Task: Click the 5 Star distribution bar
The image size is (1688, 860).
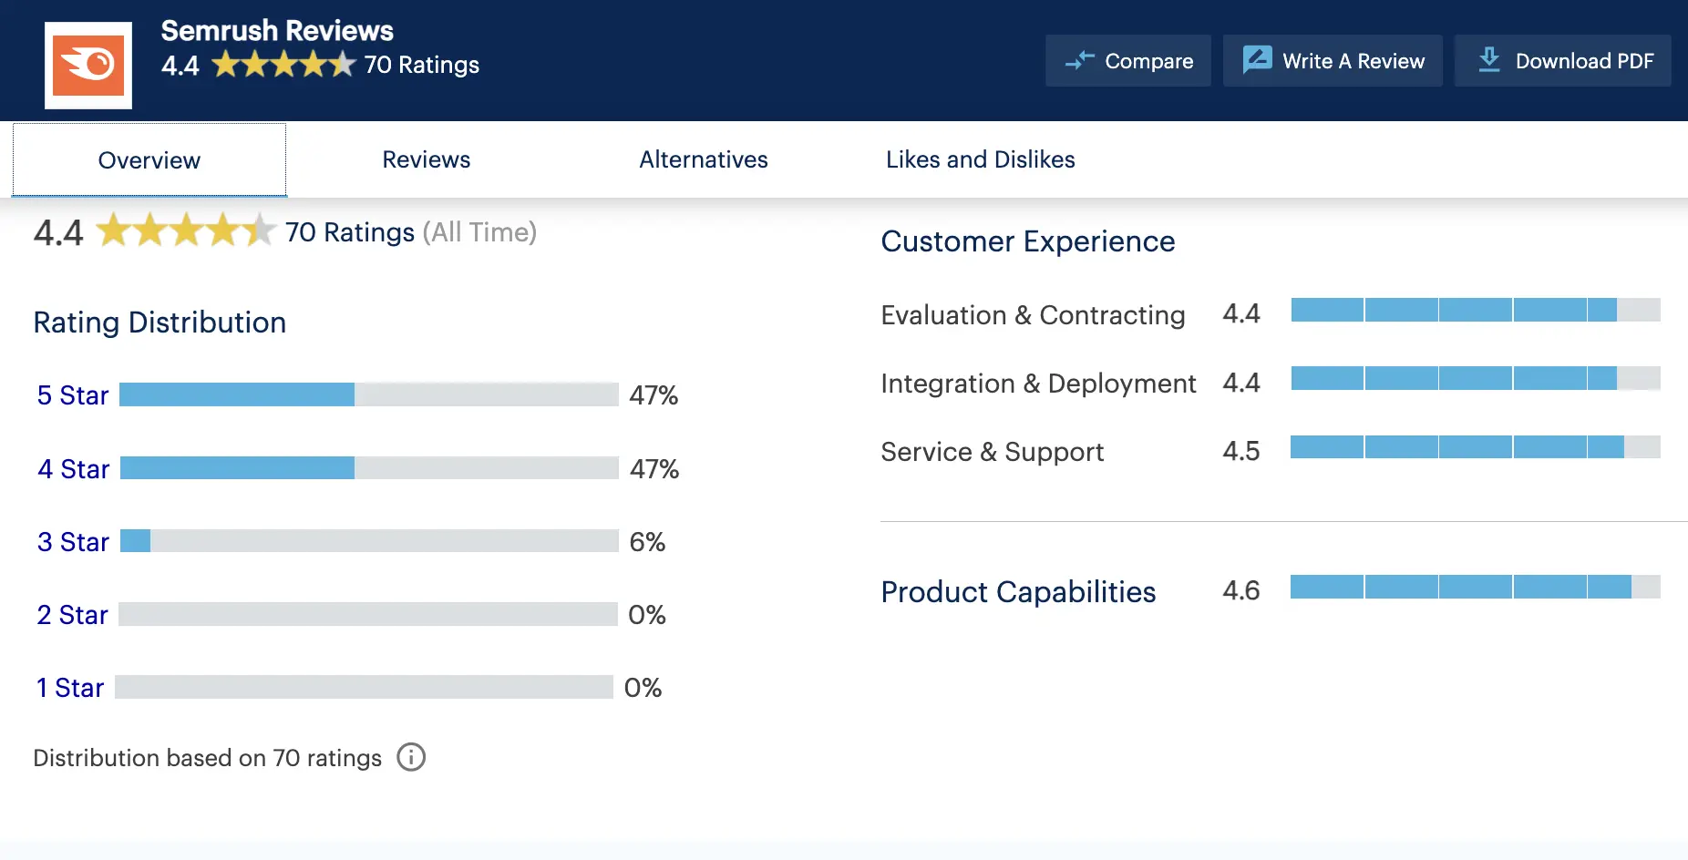Action: click(x=368, y=394)
